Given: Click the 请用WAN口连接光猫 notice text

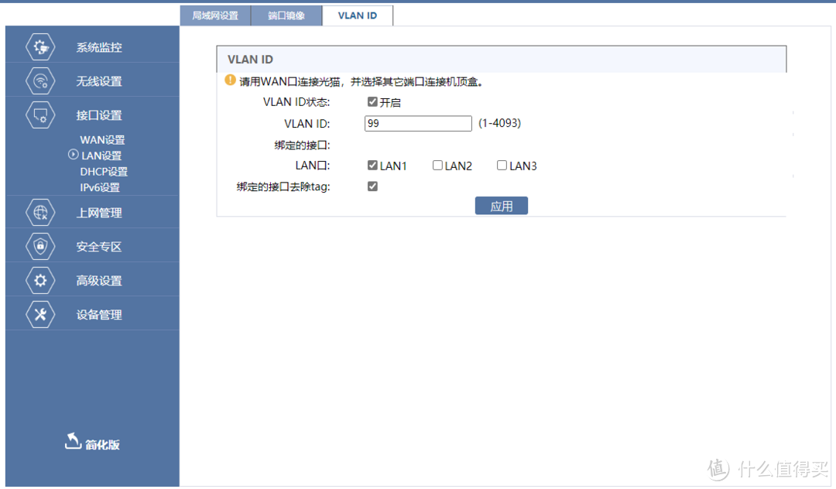Looking at the screenshot, I should coord(361,81).
